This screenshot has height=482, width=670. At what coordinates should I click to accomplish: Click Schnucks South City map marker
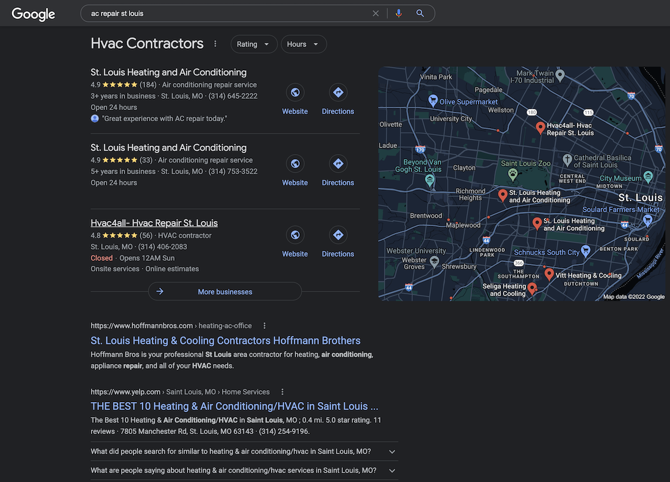pyautogui.click(x=586, y=251)
